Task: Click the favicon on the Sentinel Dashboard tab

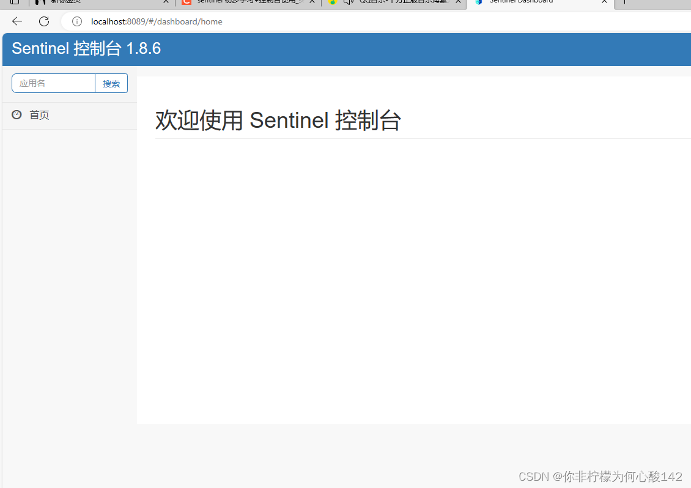Action: 479,3
